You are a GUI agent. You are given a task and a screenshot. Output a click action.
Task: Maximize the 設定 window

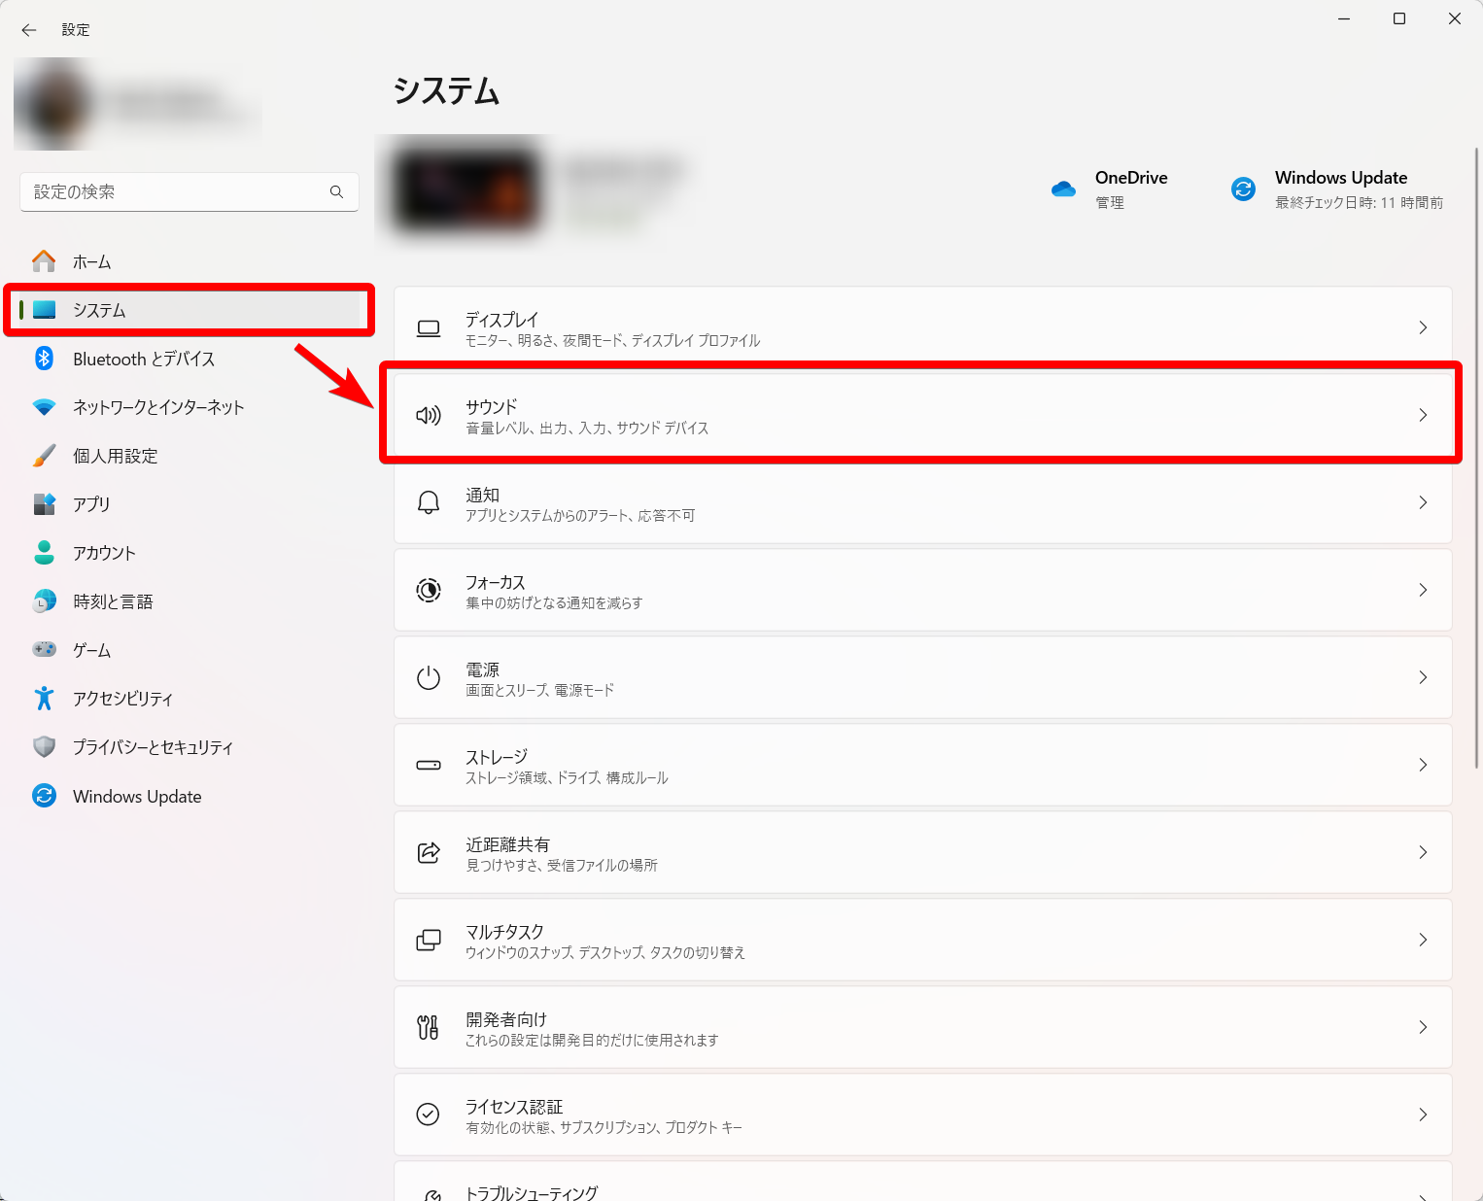pos(1399,18)
